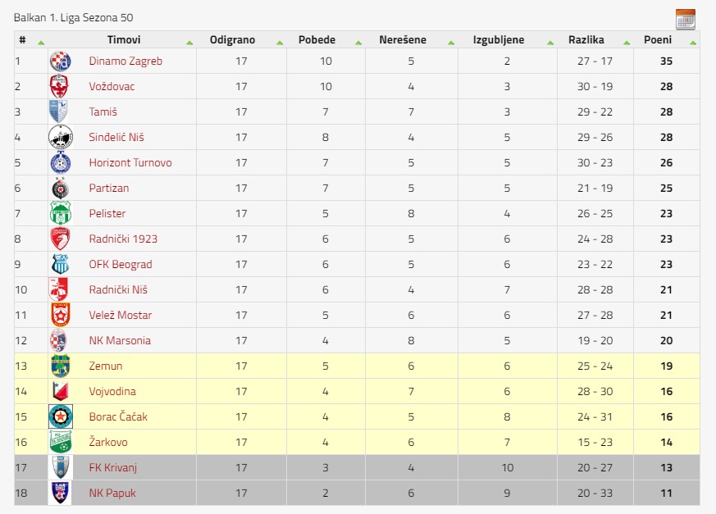Click the Partizan club crest
Screen dimensions: 716x514
(60, 188)
